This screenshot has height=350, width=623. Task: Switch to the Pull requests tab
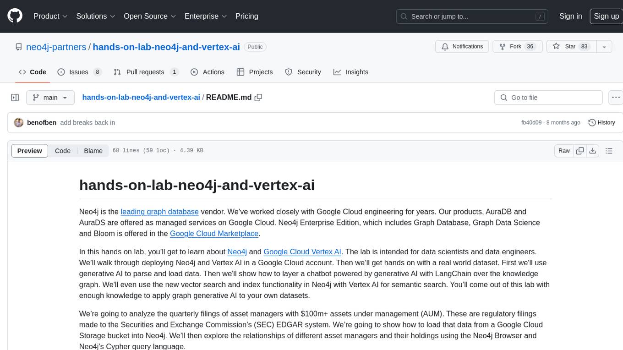(x=146, y=72)
